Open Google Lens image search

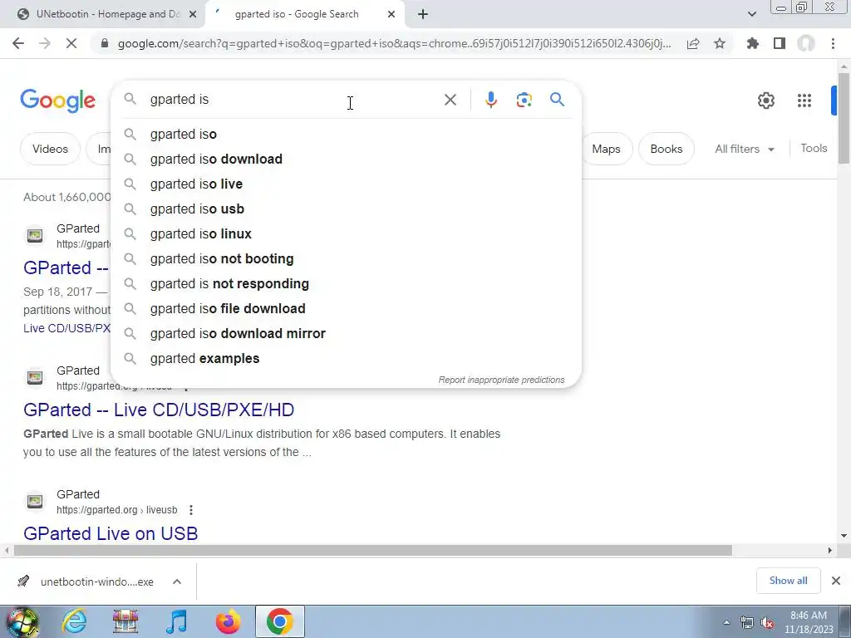(524, 100)
